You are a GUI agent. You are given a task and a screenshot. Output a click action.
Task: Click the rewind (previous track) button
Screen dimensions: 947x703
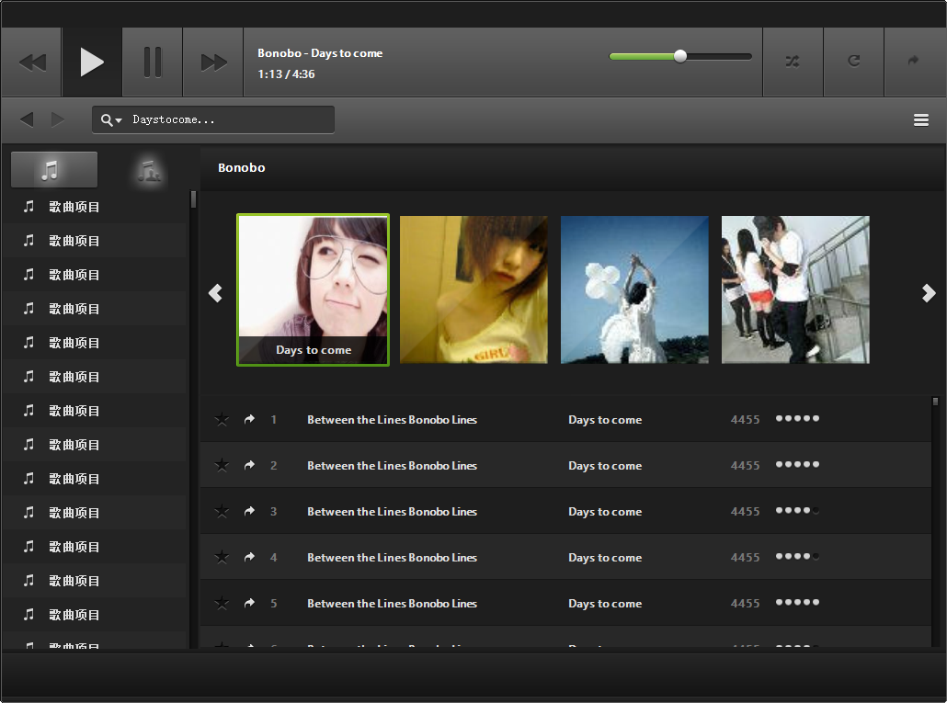click(x=32, y=62)
